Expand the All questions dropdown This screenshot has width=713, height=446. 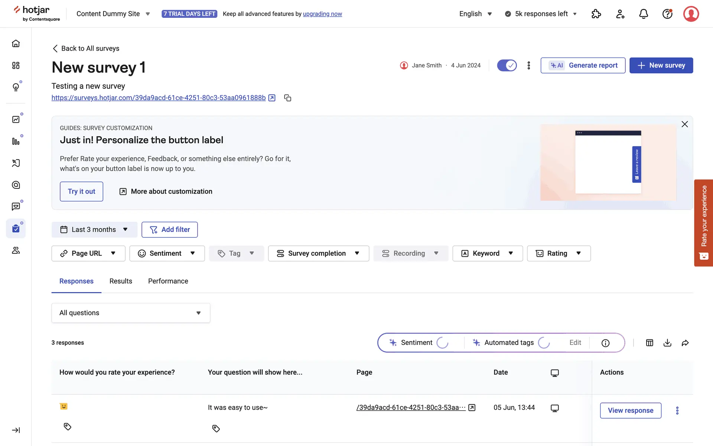click(131, 313)
